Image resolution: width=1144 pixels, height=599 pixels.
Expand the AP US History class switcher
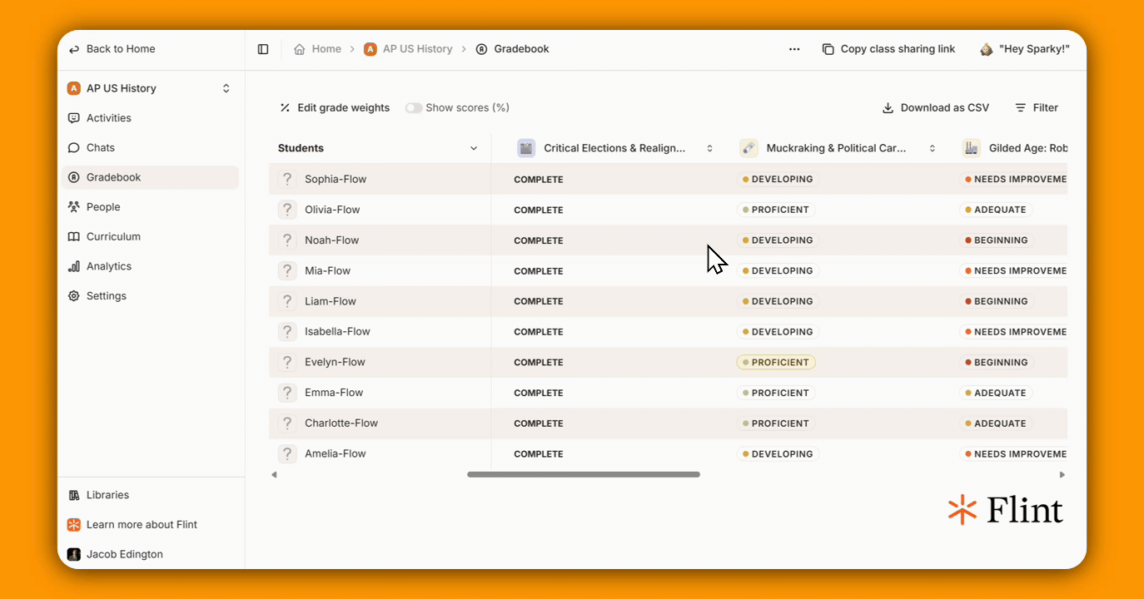coord(226,88)
